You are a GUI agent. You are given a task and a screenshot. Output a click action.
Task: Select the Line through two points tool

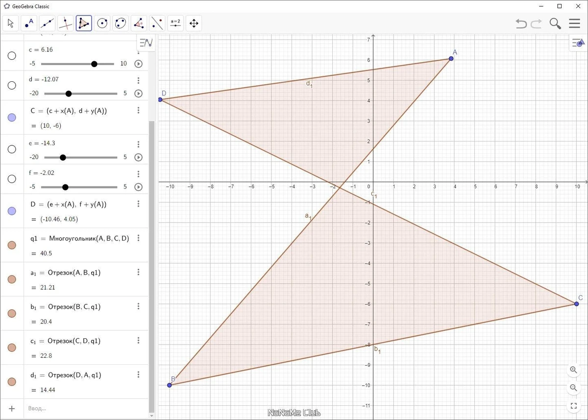(47, 23)
